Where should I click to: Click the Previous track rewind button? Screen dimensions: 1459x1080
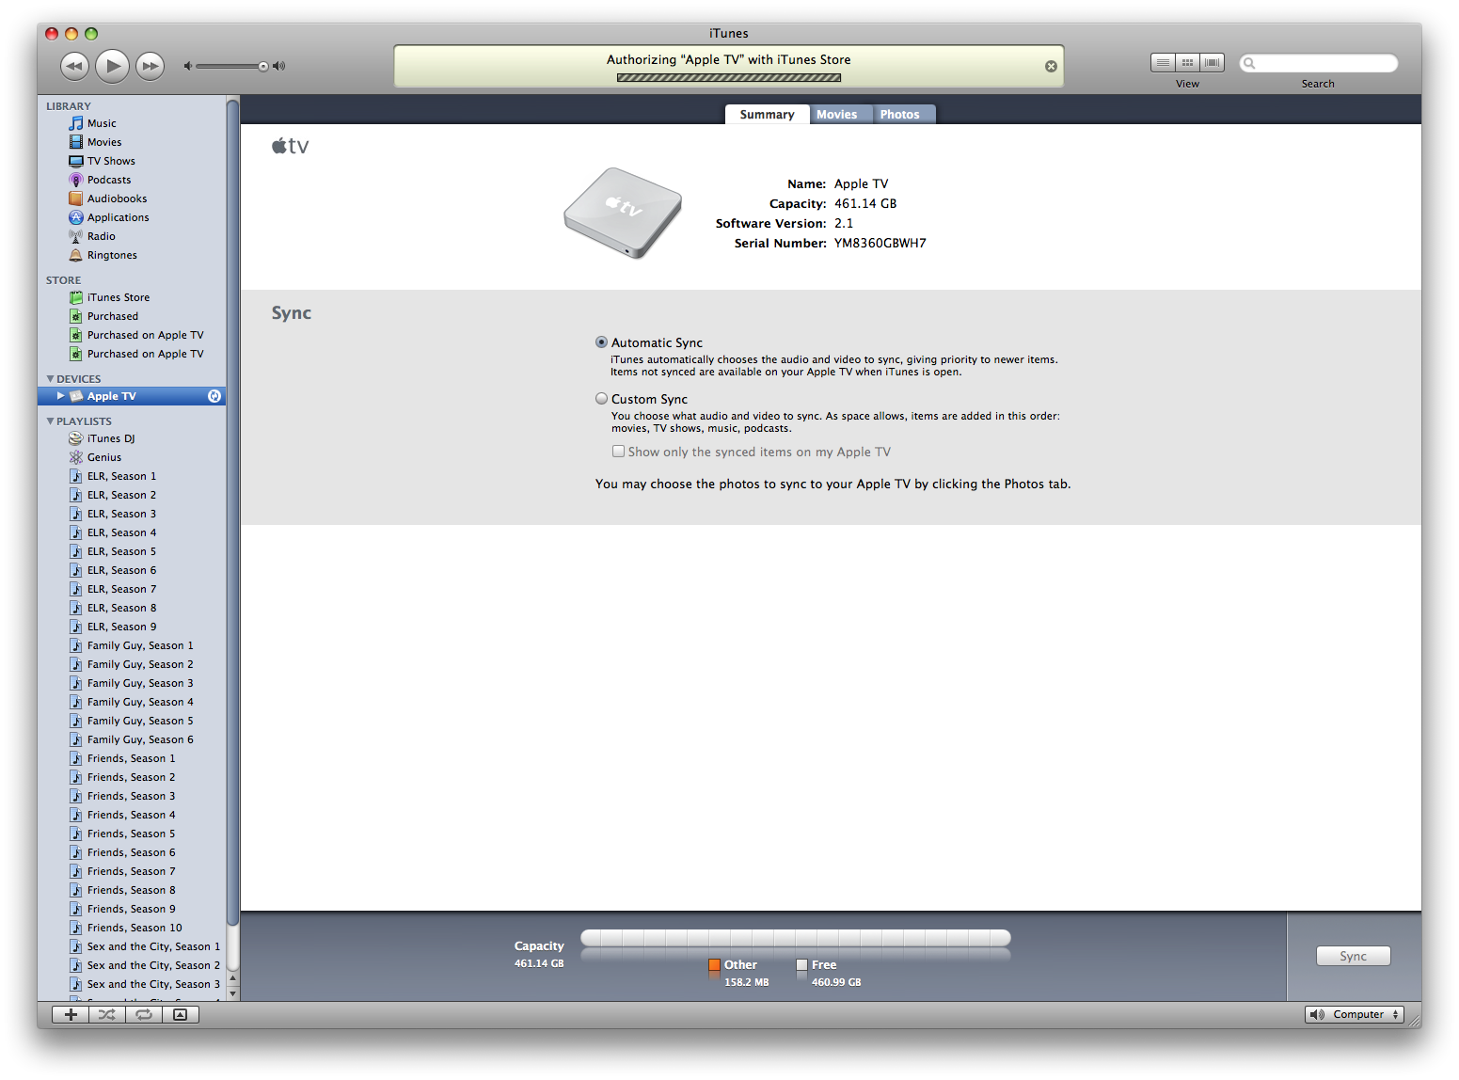pyautogui.click(x=74, y=66)
